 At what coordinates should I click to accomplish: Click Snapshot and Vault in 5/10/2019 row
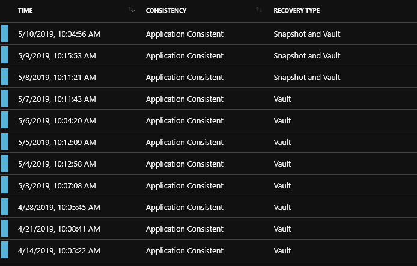pyautogui.click(x=307, y=34)
